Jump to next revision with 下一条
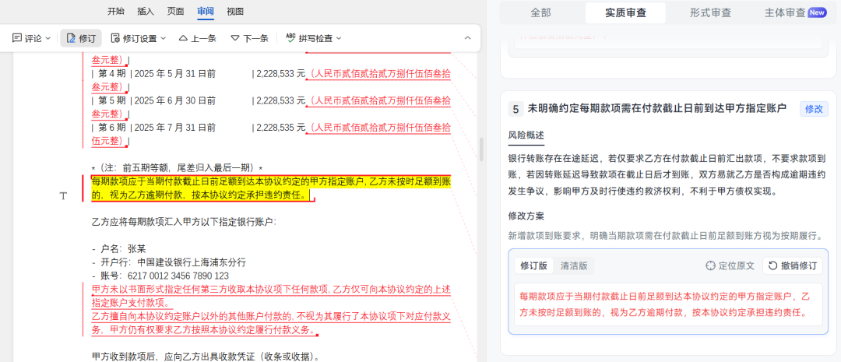 249,38
